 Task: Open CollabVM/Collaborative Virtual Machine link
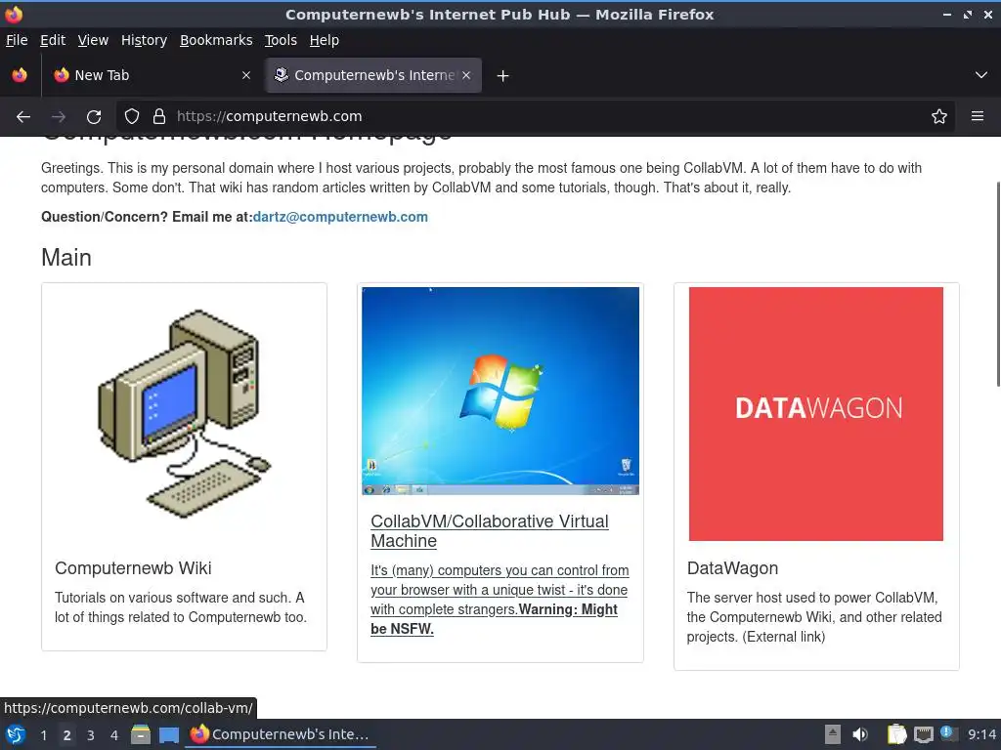click(490, 531)
